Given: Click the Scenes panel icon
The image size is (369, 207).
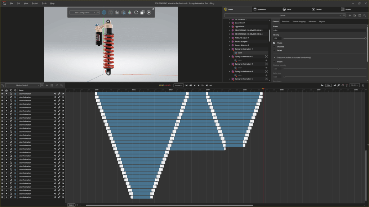Looking at the screenshot, I should pyautogui.click(x=284, y=9).
